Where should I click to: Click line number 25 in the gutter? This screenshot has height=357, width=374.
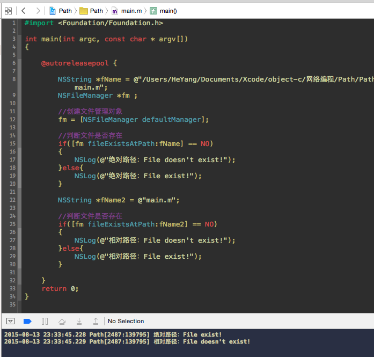tap(12, 224)
